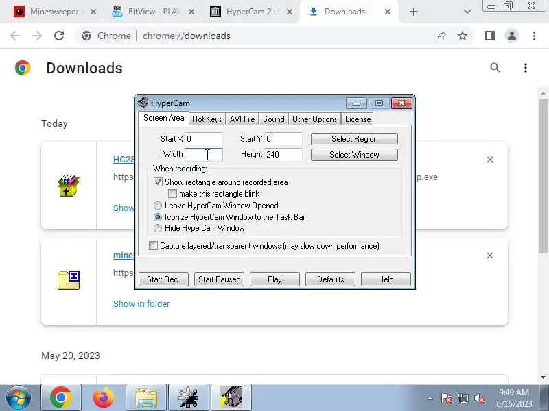Image resolution: width=549 pixels, height=411 pixels.
Task: Toggle the Chrome side panel icon
Action: 490,36
